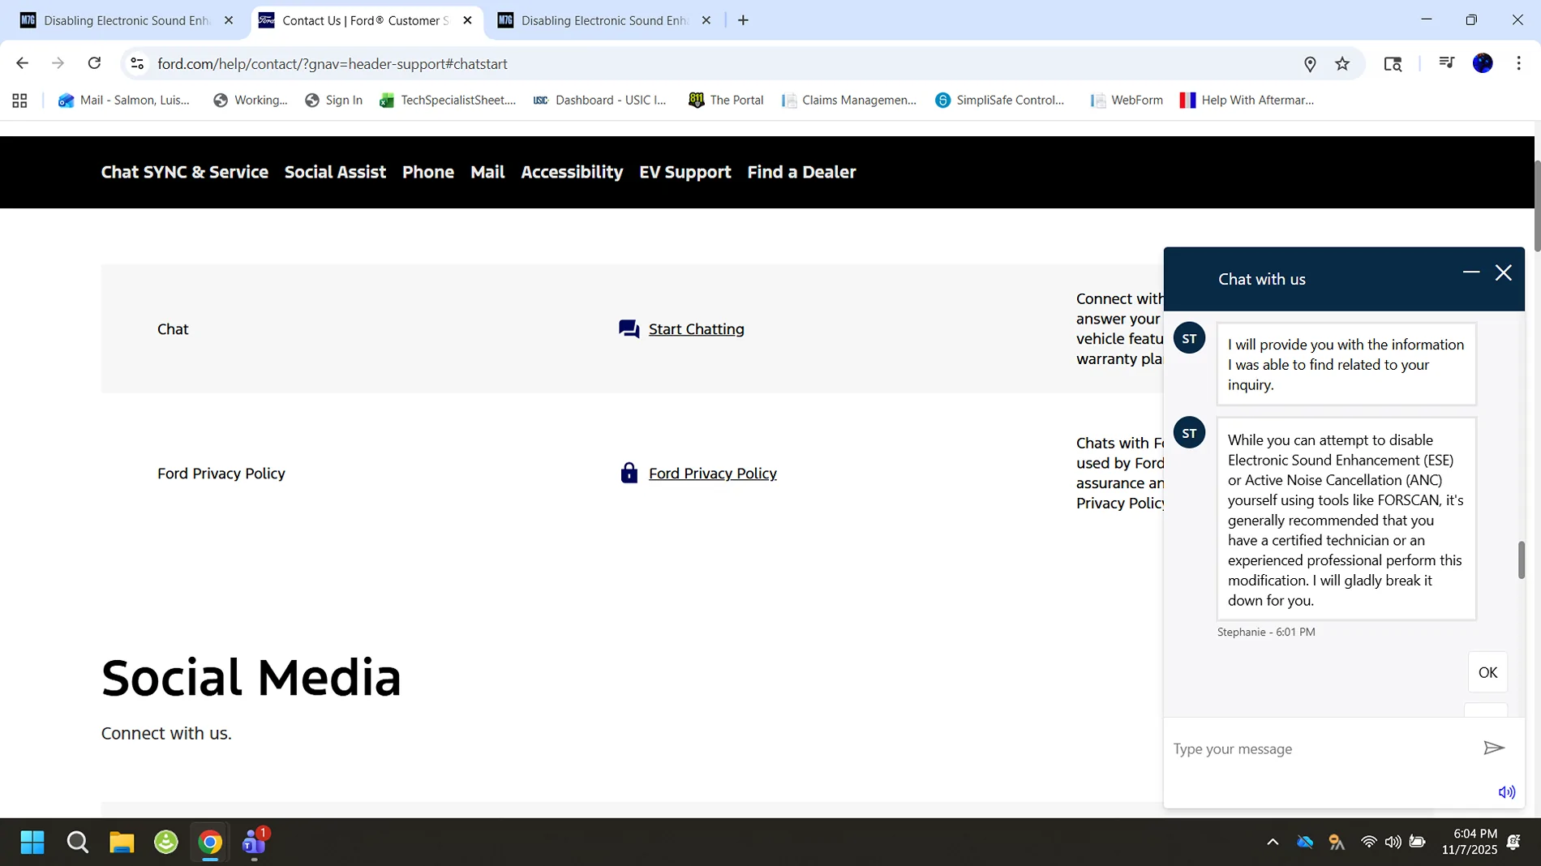The height and width of the screenshot is (866, 1541).
Task: Open Chrome's three-dot menu
Action: click(x=1519, y=63)
